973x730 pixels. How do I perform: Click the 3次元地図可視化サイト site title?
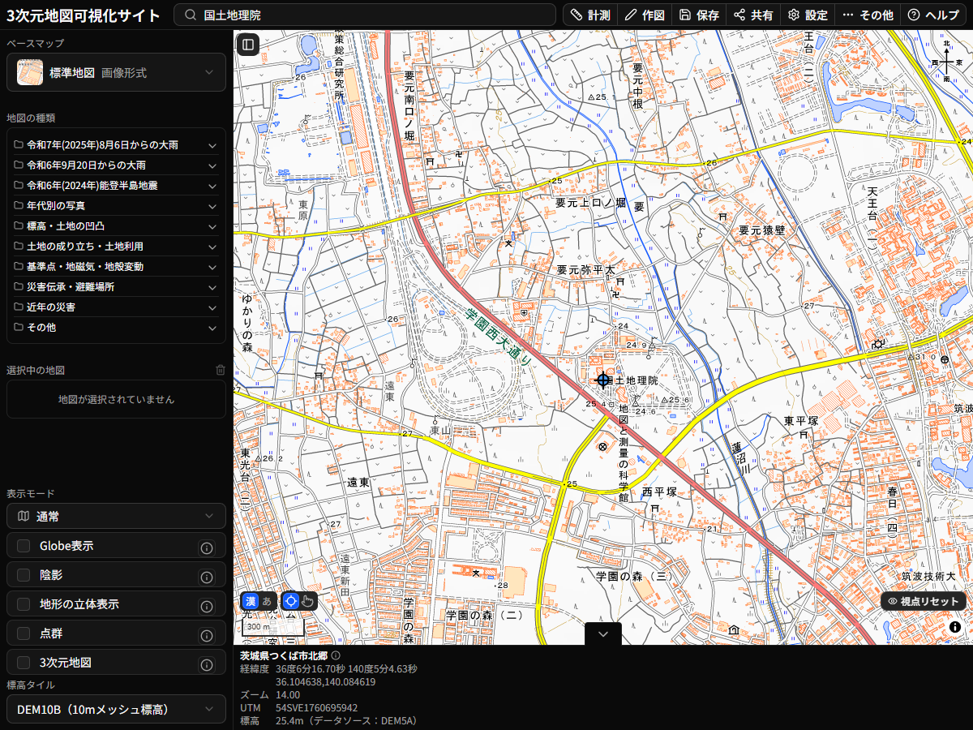(x=84, y=15)
